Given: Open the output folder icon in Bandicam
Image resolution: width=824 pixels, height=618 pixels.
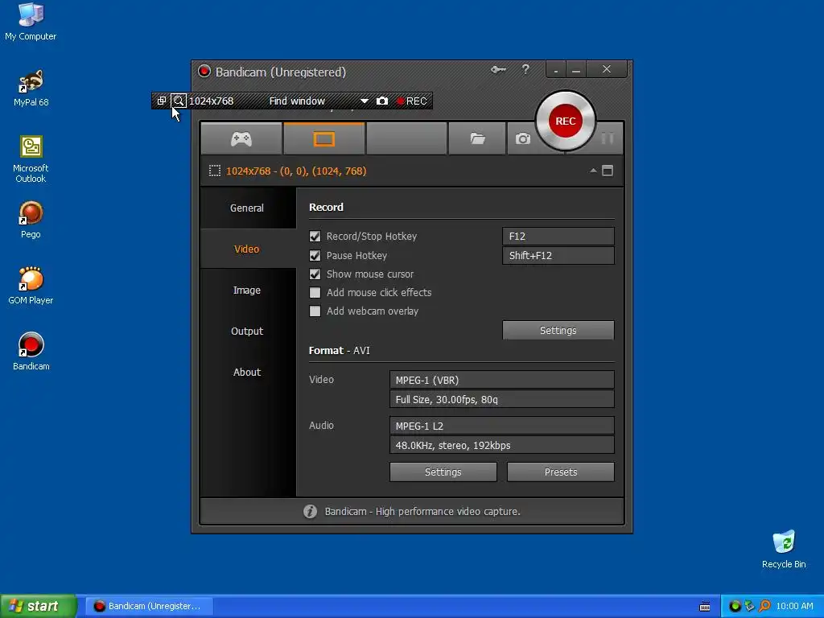Looking at the screenshot, I should pos(477,138).
